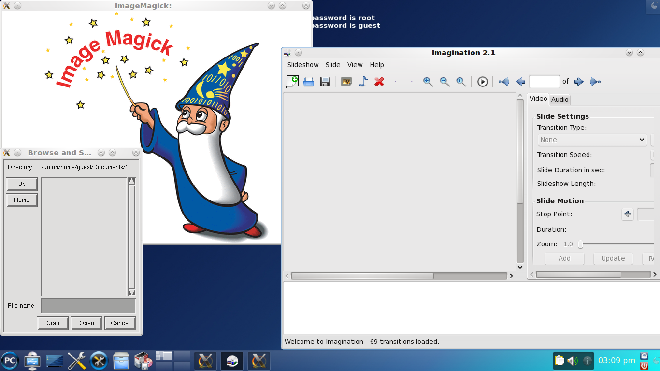Import music using the blue note icon
Image resolution: width=660 pixels, height=371 pixels.
click(x=363, y=82)
